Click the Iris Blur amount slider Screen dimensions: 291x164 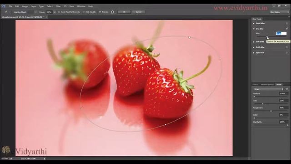click(x=267, y=36)
